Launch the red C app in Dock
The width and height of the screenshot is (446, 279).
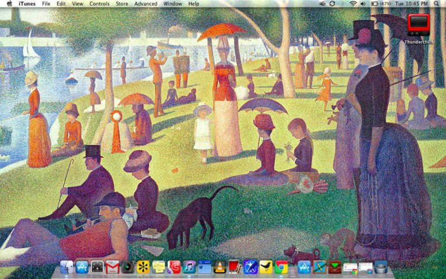(x=174, y=267)
